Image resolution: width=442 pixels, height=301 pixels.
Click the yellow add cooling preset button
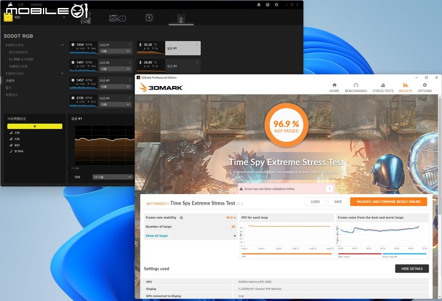point(34,126)
